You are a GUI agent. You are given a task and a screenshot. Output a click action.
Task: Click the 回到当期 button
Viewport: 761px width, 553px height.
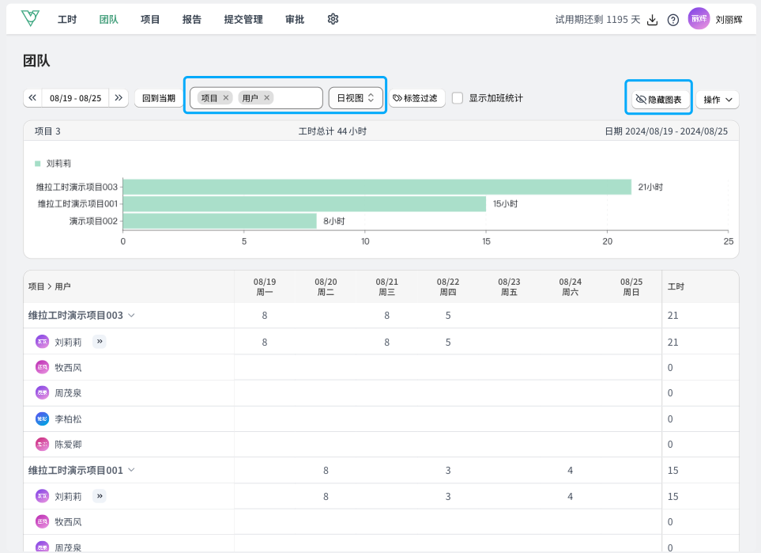point(159,98)
